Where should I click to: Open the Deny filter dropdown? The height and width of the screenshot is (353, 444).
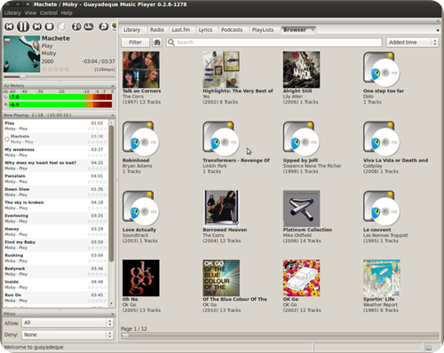click(67, 334)
